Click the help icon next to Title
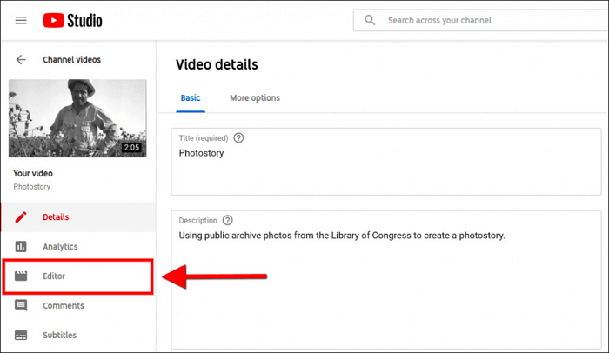 238,138
